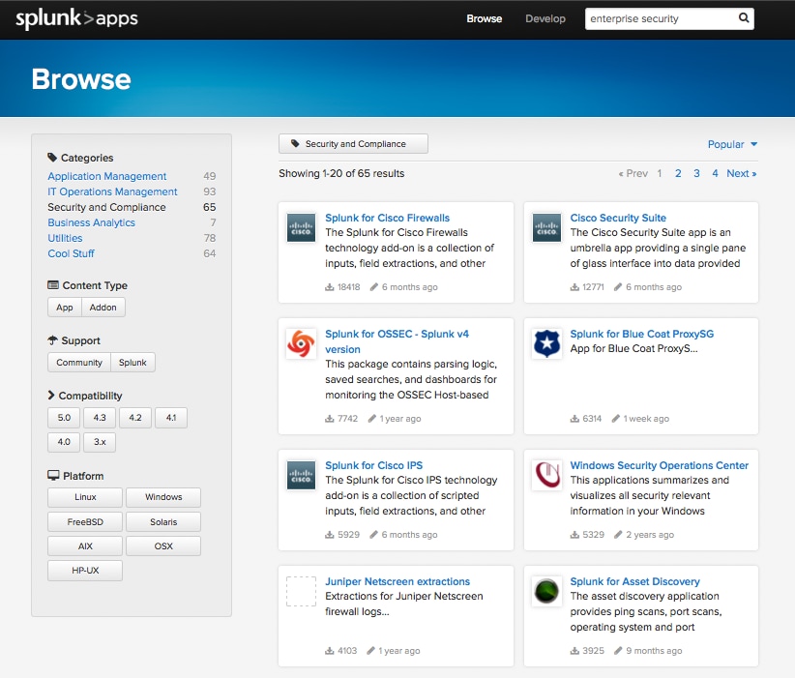Toggle compatibility version 4.0
Image resolution: width=795 pixels, height=678 pixels.
click(64, 442)
